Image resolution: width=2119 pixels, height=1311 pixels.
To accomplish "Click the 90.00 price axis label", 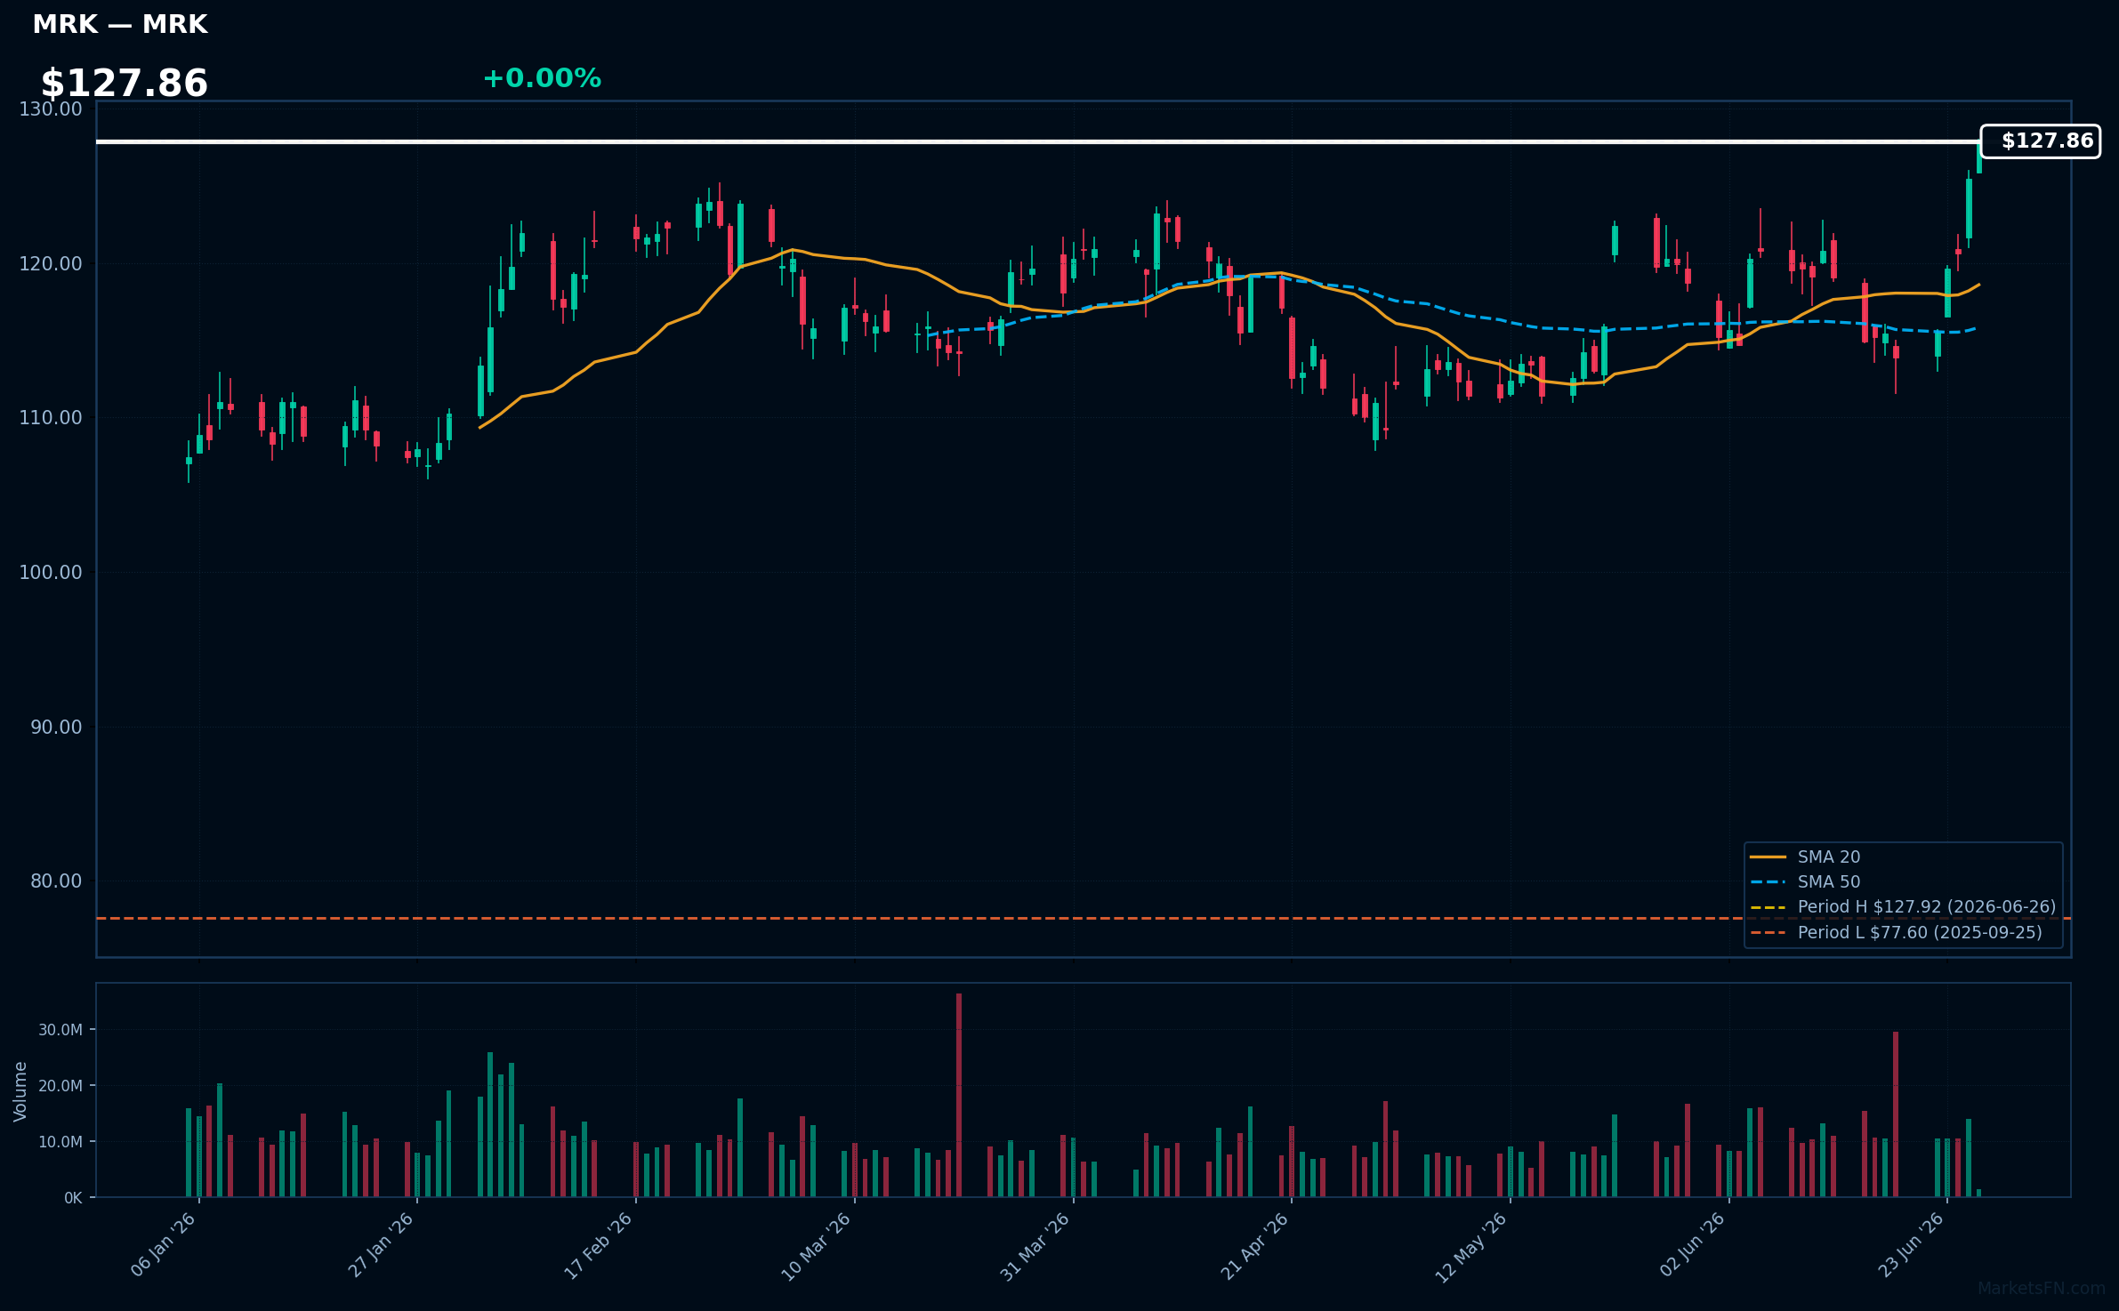I will tap(56, 728).
